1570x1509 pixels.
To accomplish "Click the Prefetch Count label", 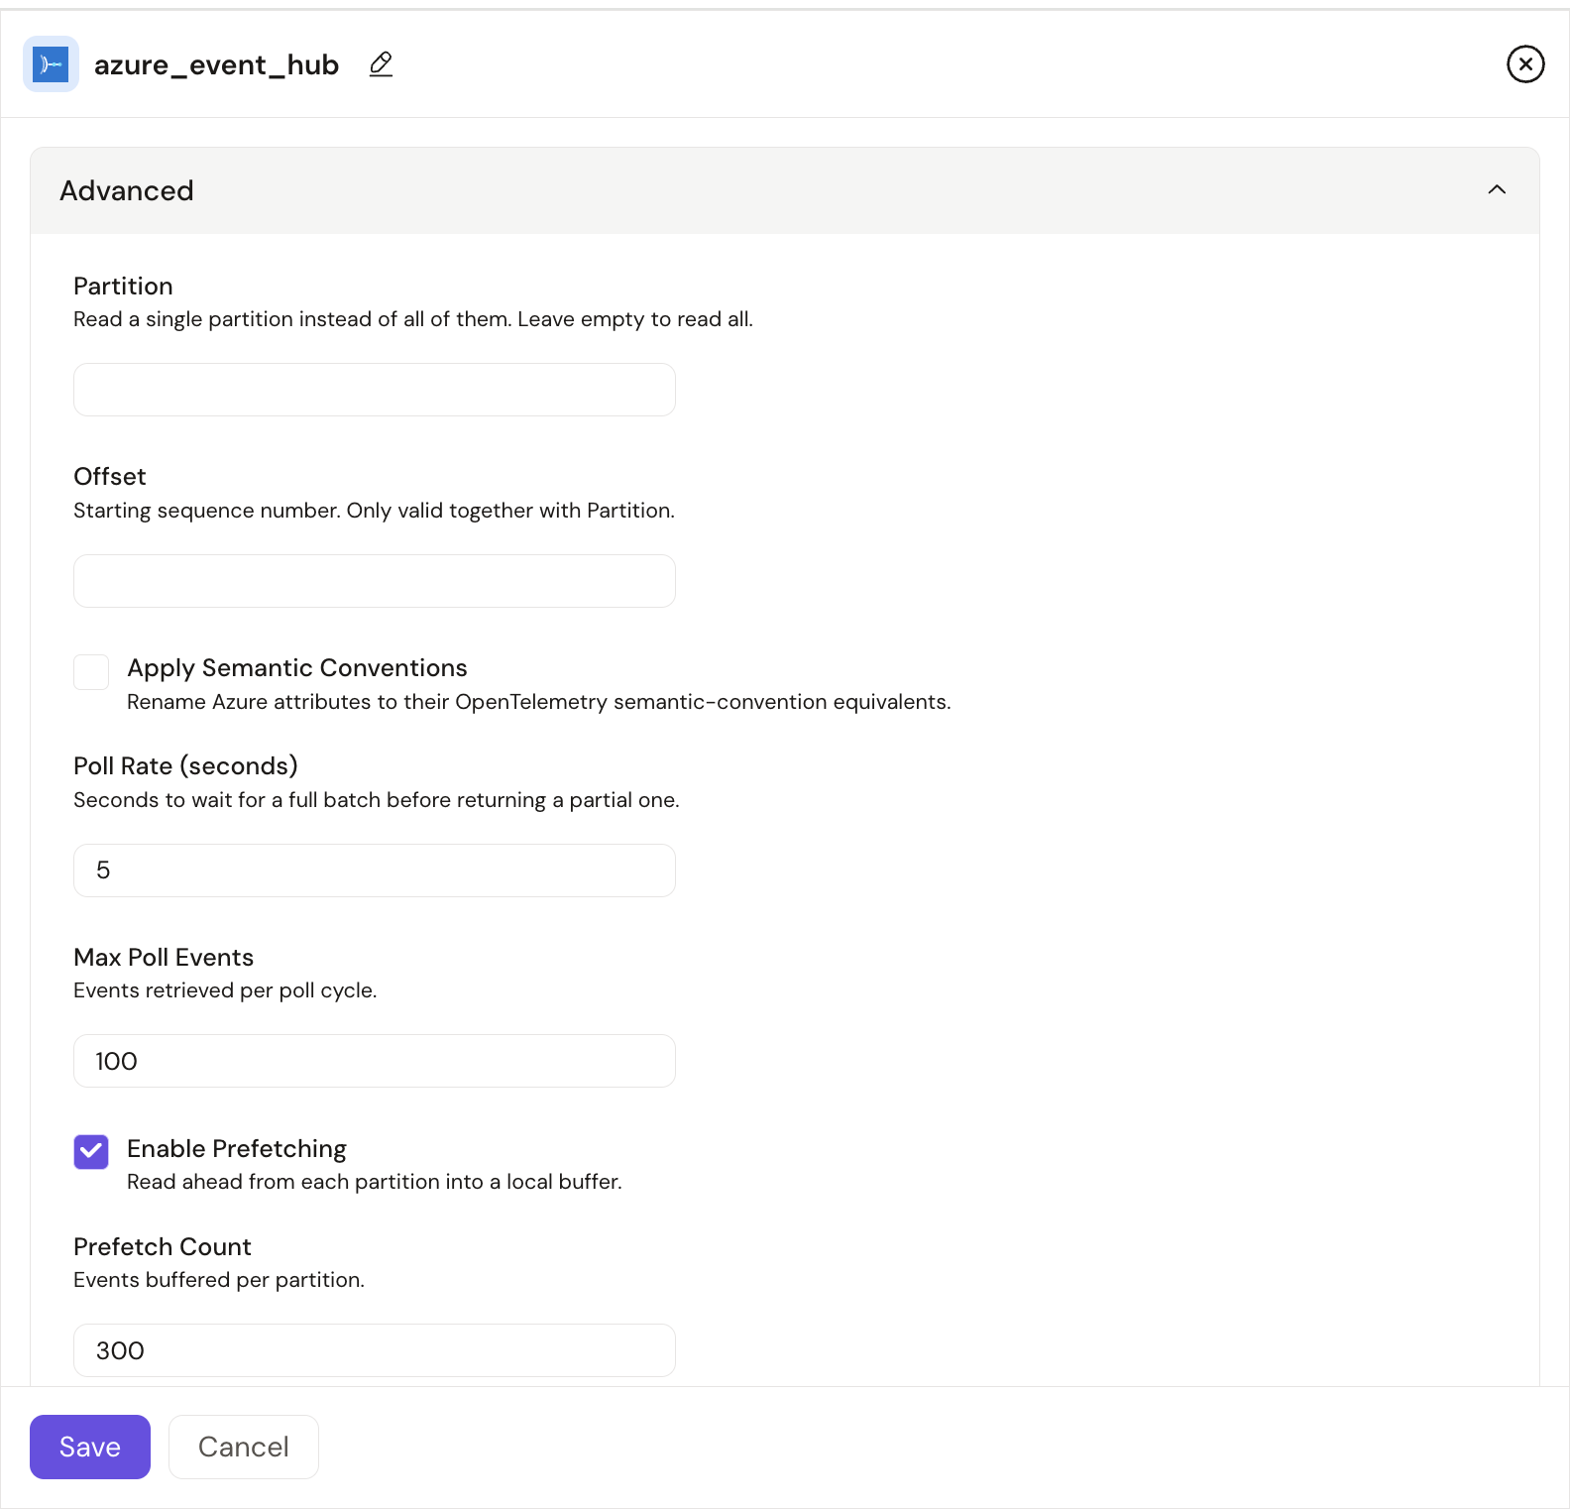I will [163, 1247].
